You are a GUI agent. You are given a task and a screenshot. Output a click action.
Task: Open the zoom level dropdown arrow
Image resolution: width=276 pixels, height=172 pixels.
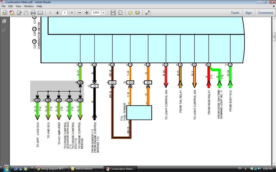[x=103, y=13]
